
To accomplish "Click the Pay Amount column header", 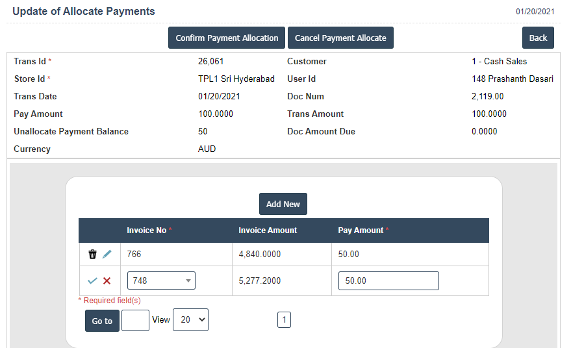I will tap(361, 230).
